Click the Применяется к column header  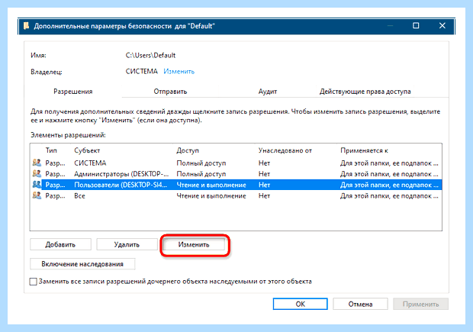pyautogui.click(x=364, y=150)
